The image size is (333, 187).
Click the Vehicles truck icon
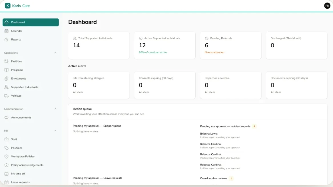coord(7,95)
